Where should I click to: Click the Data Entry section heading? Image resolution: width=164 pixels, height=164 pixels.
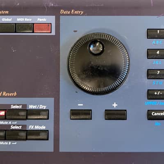pos(72,12)
